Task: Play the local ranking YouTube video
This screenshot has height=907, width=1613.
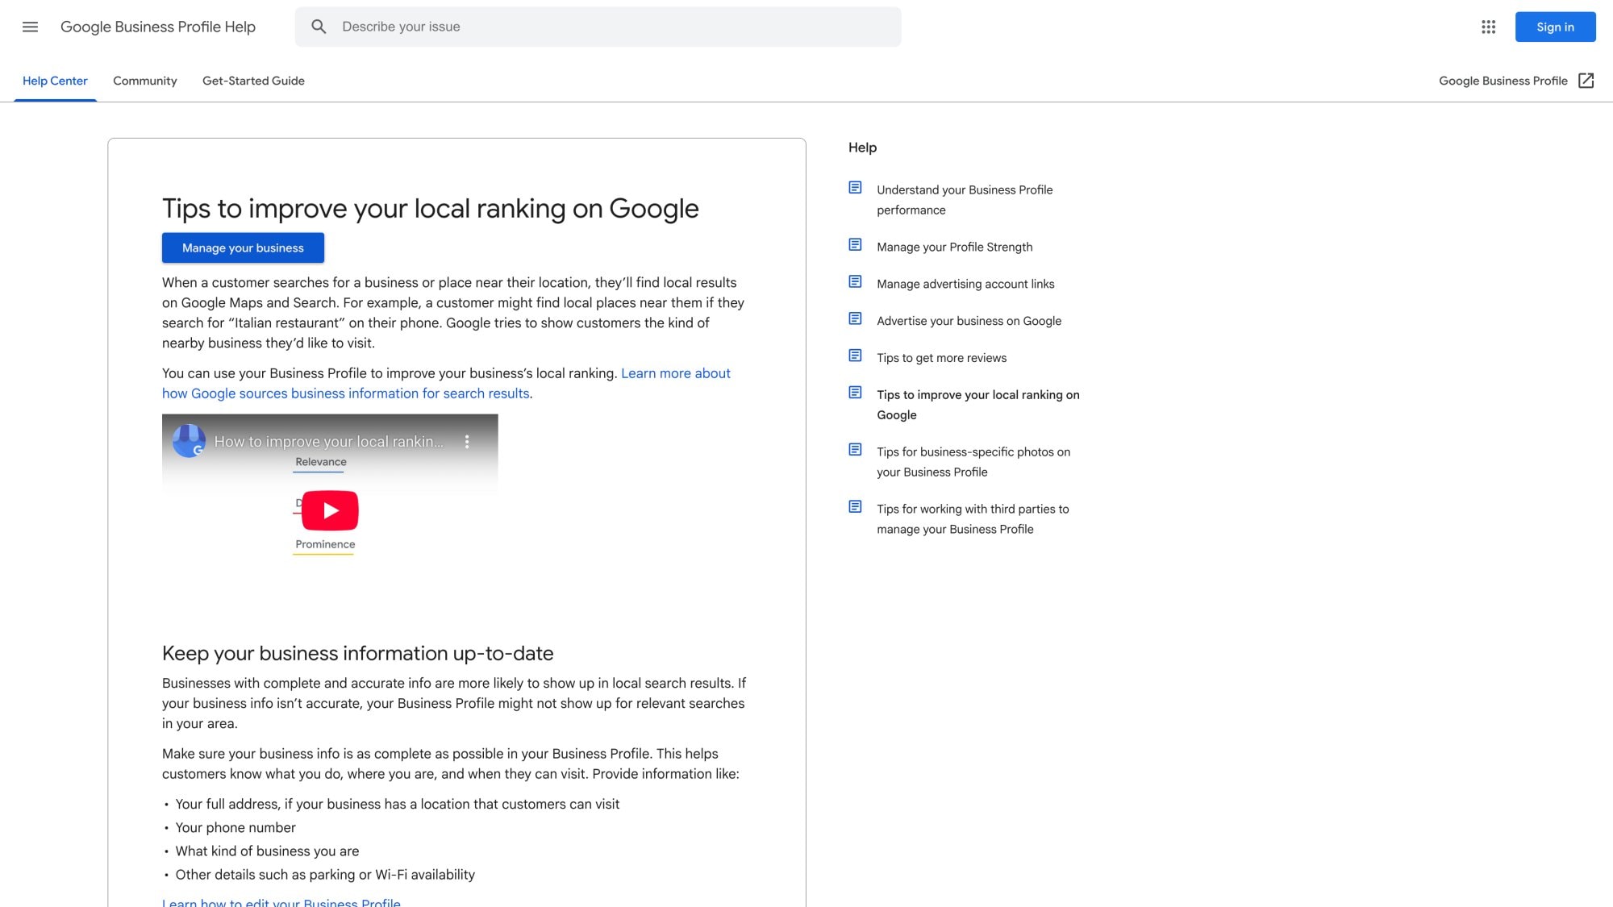Action: (x=329, y=509)
